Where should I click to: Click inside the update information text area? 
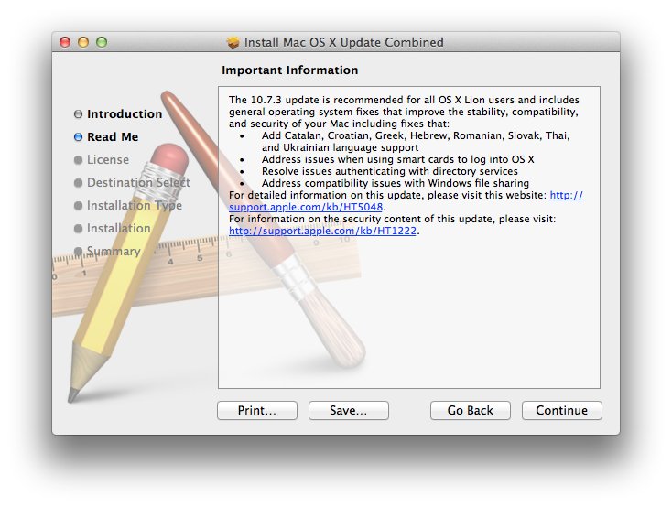tap(408, 311)
